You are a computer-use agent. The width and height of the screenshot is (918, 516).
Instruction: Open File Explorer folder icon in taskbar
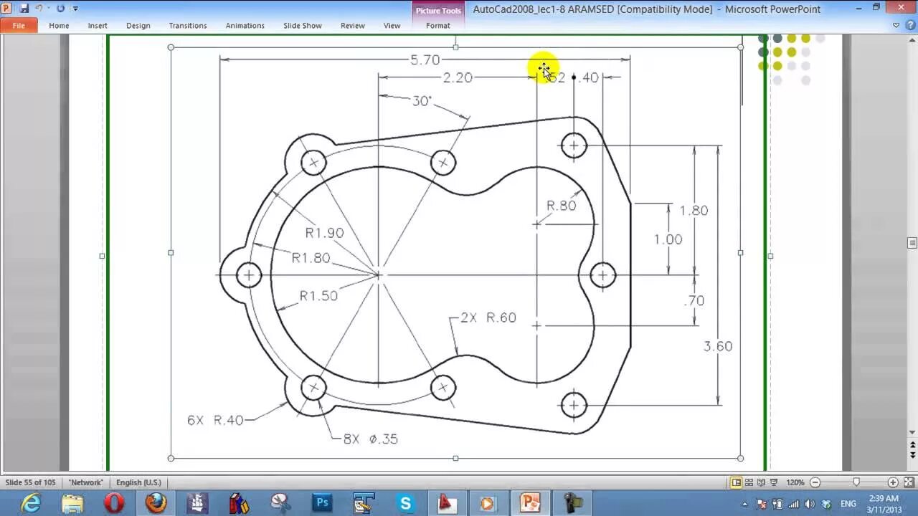click(72, 503)
